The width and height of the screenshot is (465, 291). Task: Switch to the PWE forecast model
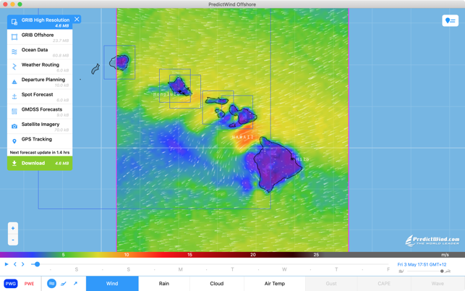tap(29, 284)
